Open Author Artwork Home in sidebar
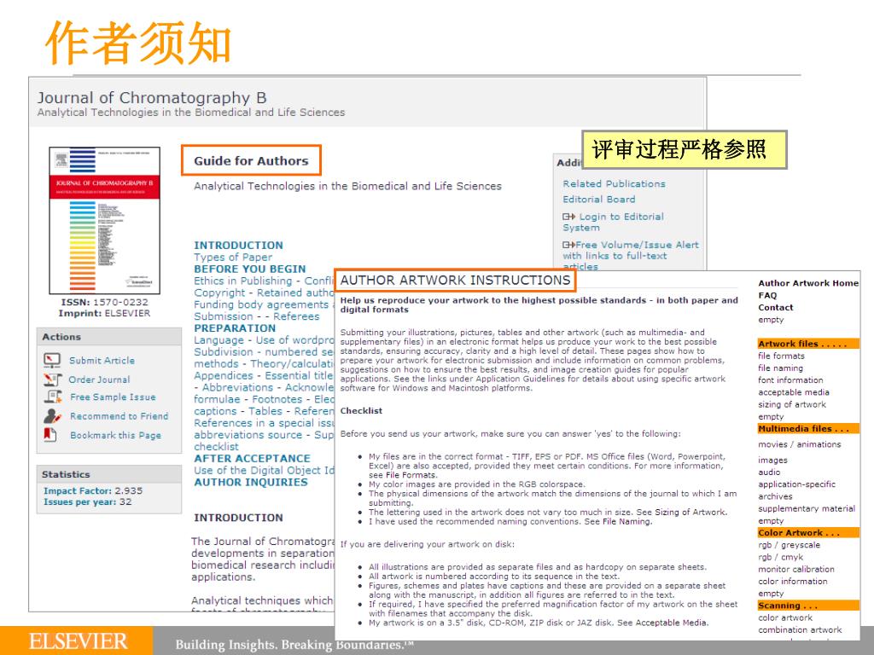The image size is (874, 655). point(808,283)
